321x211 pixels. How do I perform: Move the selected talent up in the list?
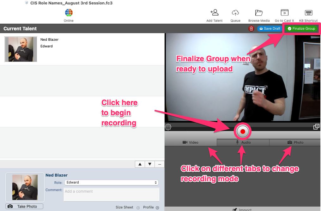coord(140,164)
